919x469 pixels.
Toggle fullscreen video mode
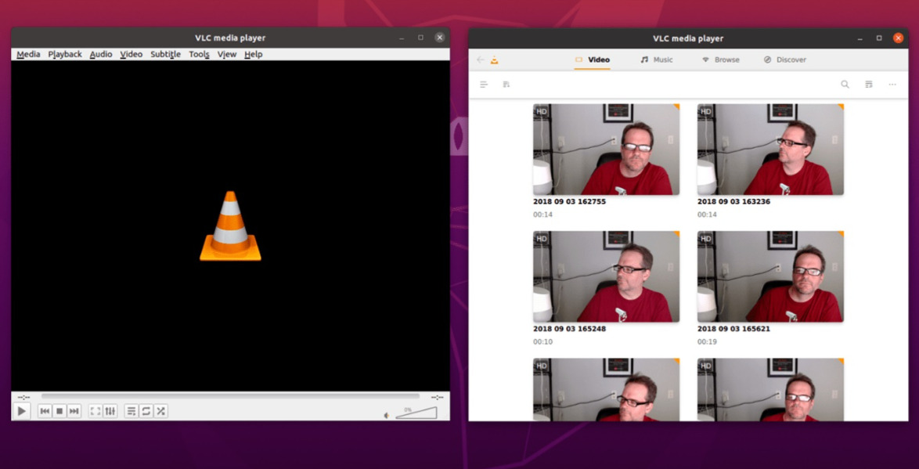point(96,411)
